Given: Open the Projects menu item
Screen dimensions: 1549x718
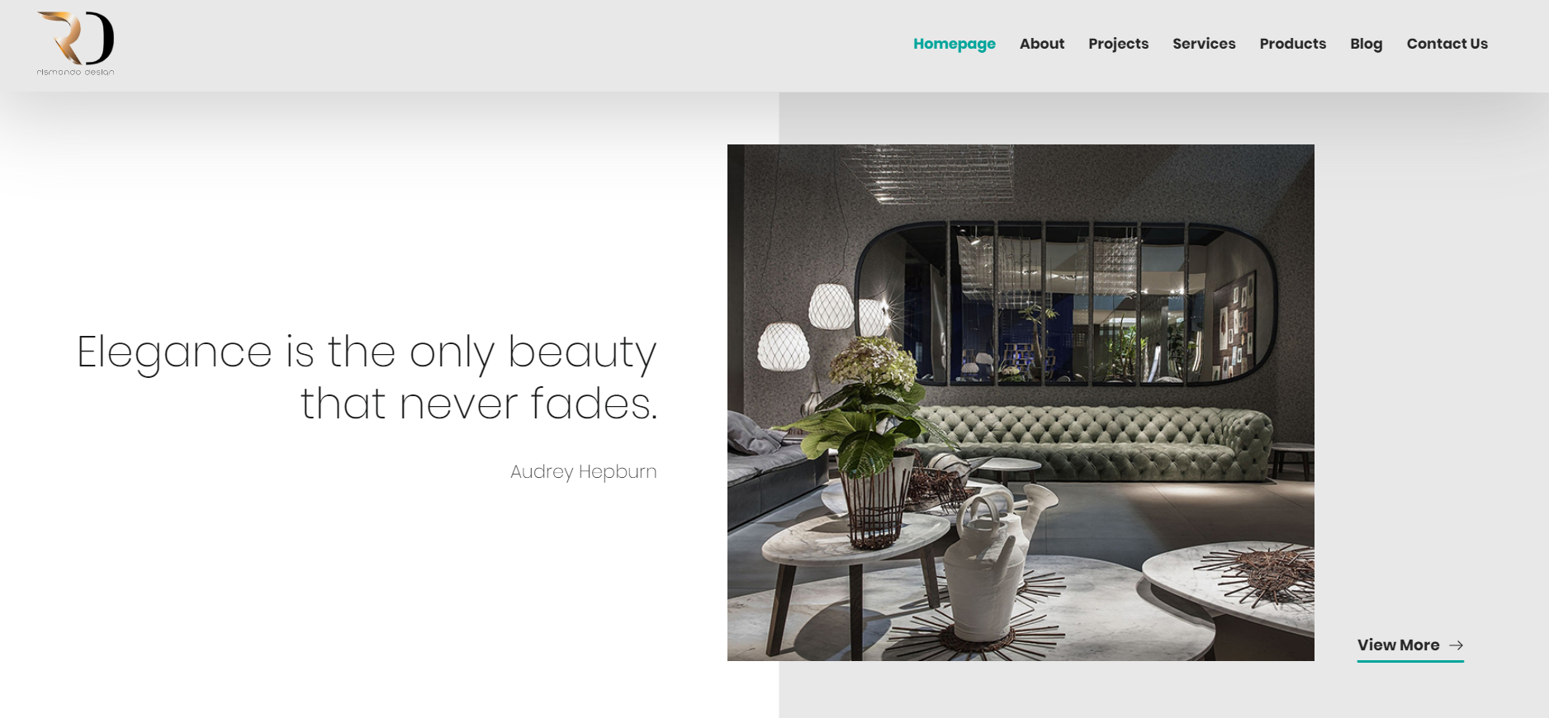Looking at the screenshot, I should 1118,44.
